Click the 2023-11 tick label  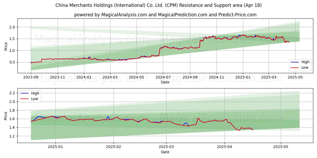58,77
